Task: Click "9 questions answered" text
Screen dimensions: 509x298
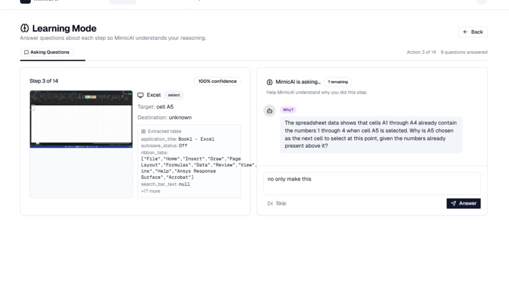Action: 464,52
